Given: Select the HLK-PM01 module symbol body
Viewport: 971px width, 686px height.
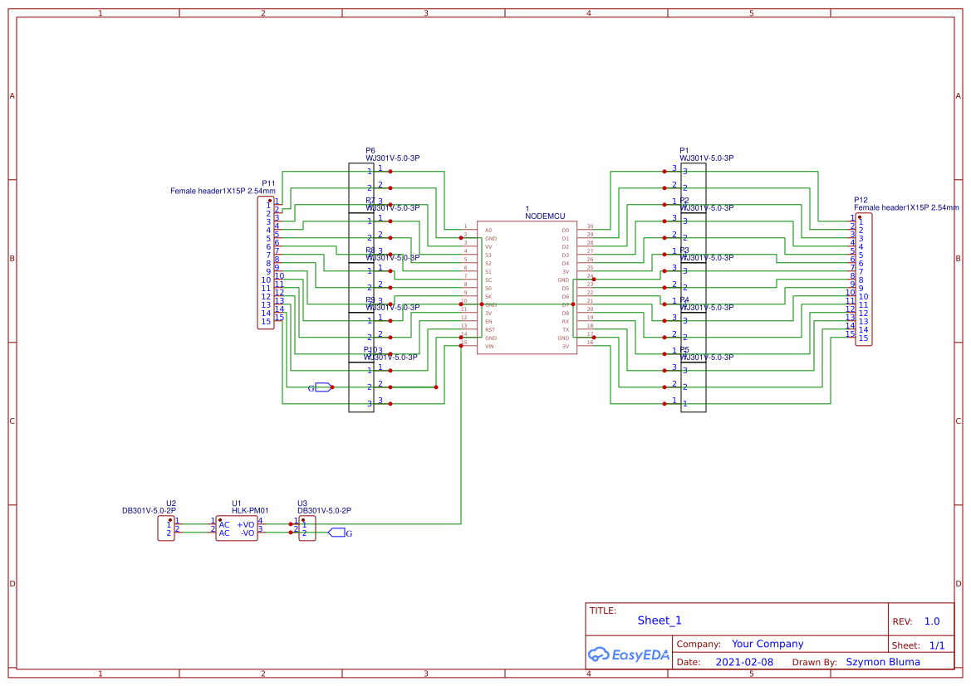Looking at the screenshot, I should (237, 529).
